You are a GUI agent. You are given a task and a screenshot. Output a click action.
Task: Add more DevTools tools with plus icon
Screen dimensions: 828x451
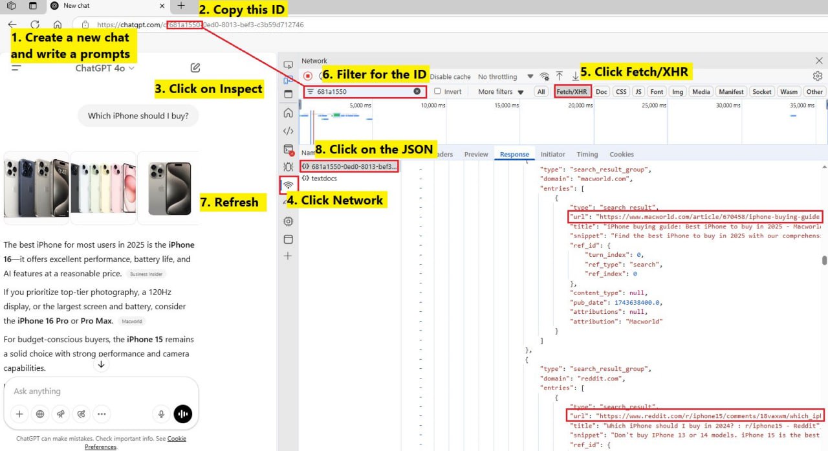tap(289, 256)
